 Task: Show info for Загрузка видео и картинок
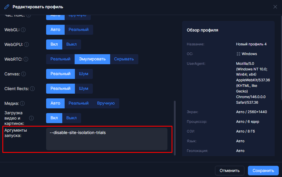31,118
